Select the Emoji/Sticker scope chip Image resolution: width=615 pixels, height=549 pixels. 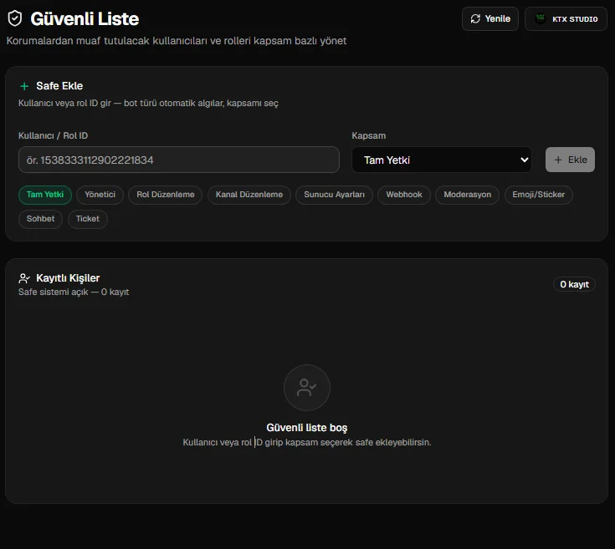point(539,195)
